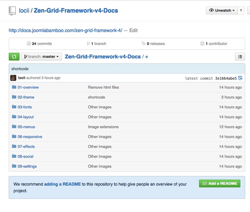Open the latest commit message shortcode
This screenshot has width=250, height=212.
click(20, 69)
